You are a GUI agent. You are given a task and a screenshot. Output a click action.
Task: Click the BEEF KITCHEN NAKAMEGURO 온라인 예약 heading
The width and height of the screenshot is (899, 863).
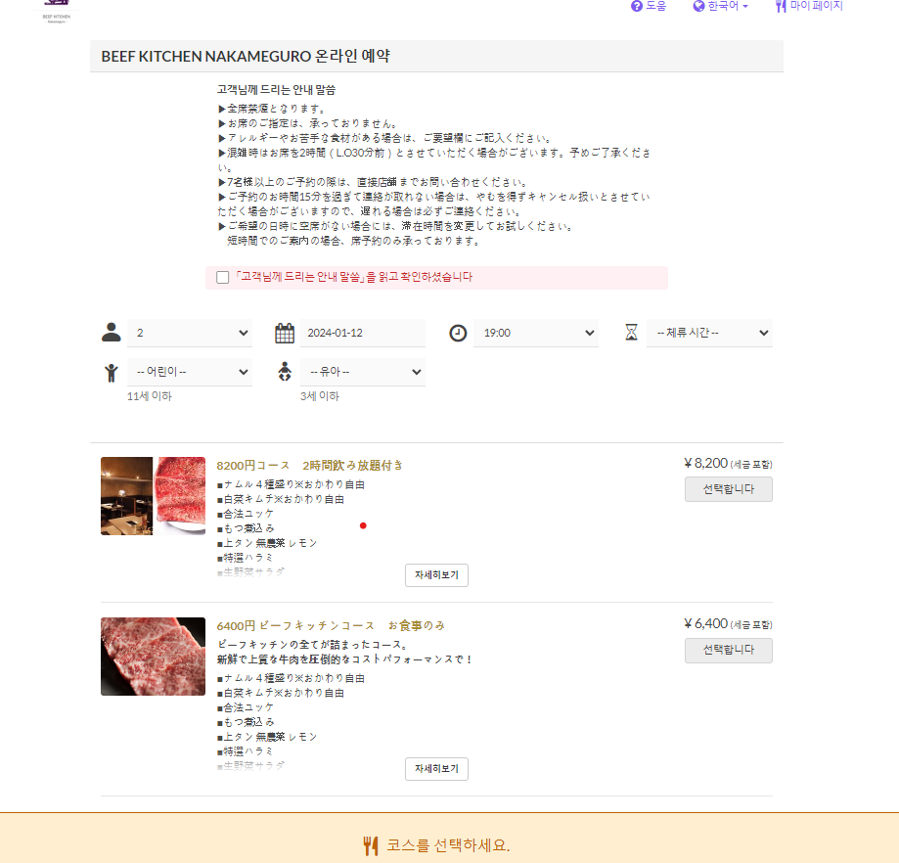pos(246,56)
